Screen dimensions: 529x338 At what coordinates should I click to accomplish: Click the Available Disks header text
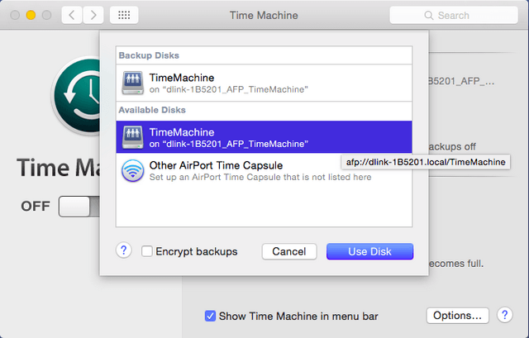tap(152, 110)
